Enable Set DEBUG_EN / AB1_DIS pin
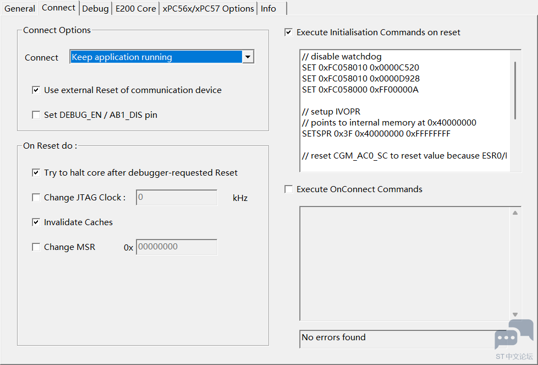Image resolution: width=538 pixels, height=365 pixels. click(x=36, y=115)
